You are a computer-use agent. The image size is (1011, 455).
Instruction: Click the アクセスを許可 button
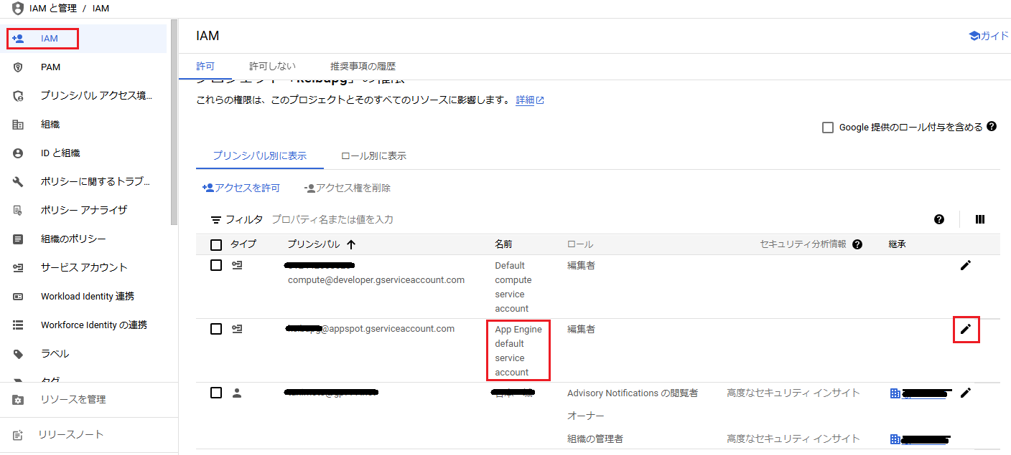tap(241, 187)
